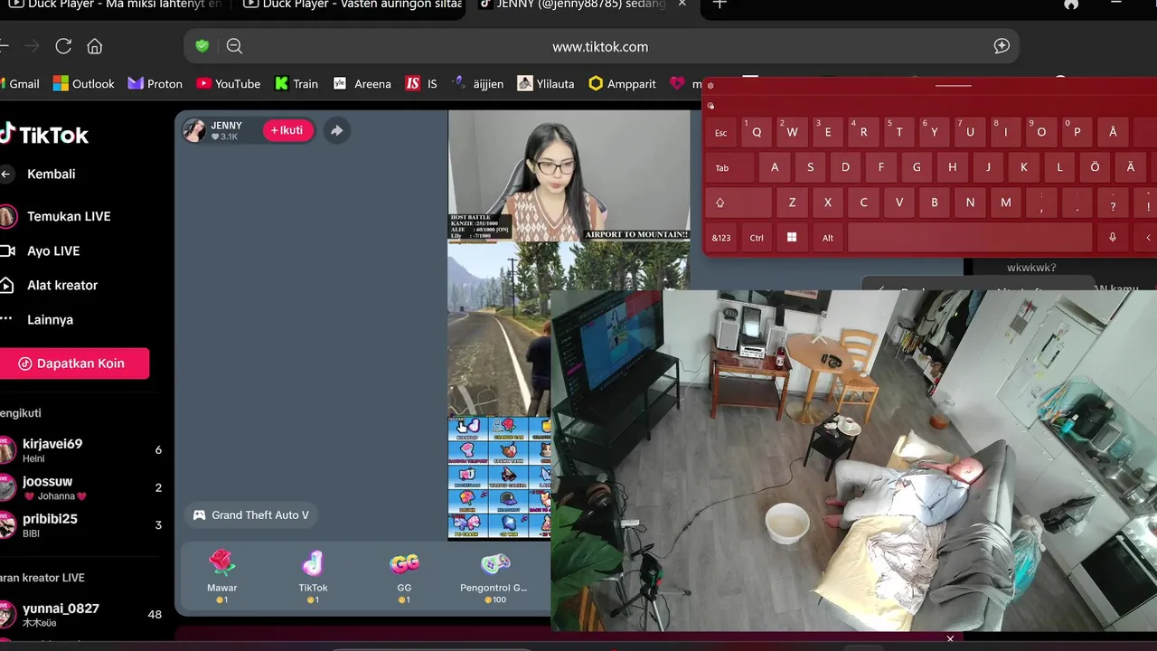Screen dimensions: 1157x651
Task: Click the zoom-out magnifier in address bar
Action: click(x=234, y=46)
